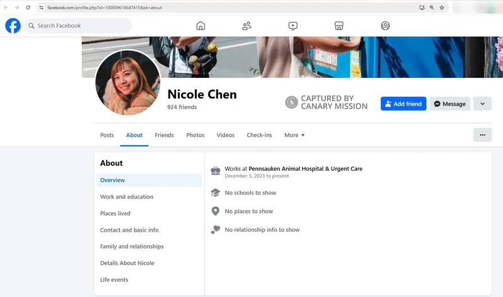
Task: Click 'No relationship info to show' text
Action: [x=262, y=230]
